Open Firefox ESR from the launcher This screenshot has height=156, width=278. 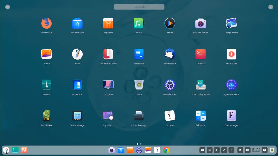47,23
